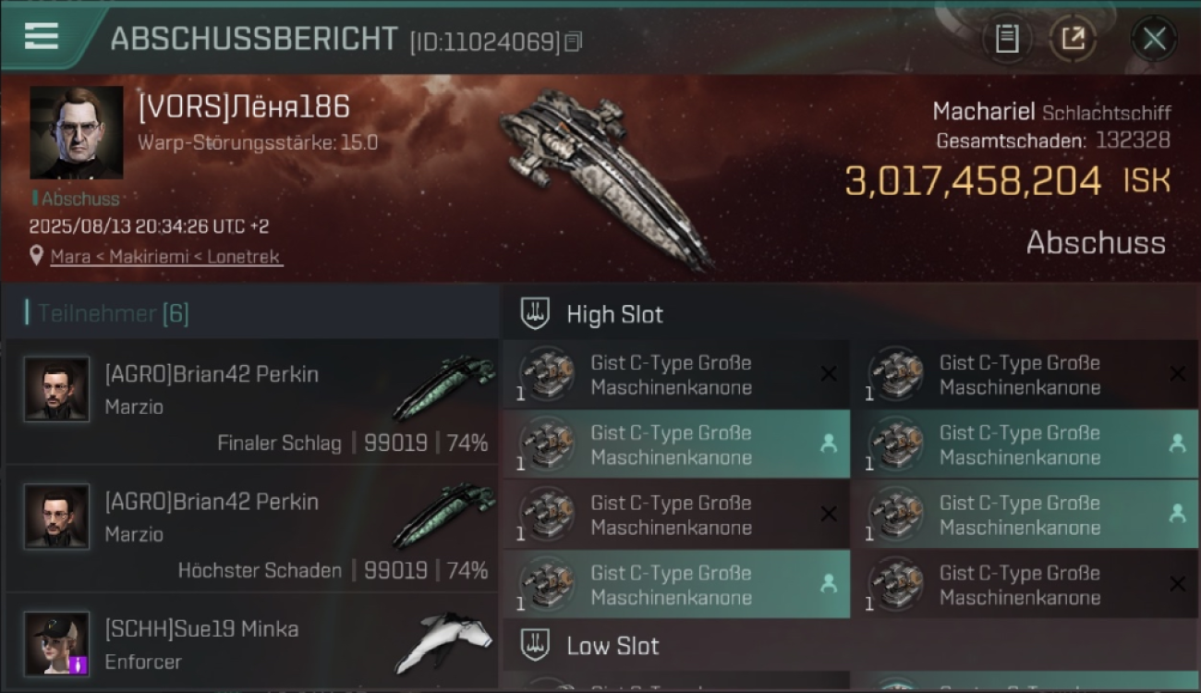This screenshot has height=693, width=1201.
Task: Select the Teilnehmer [6] tab
Action: (113, 313)
